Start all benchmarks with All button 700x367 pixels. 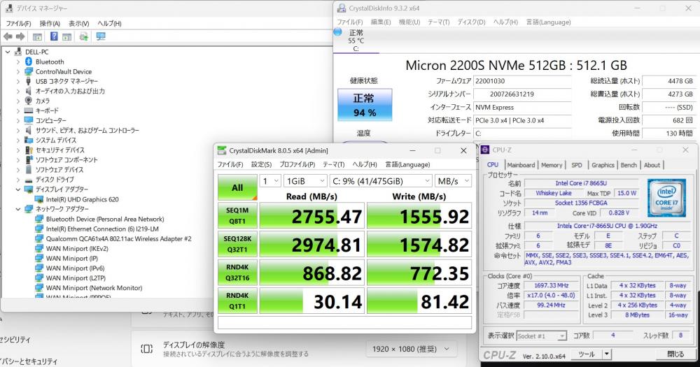[x=237, y=187]
